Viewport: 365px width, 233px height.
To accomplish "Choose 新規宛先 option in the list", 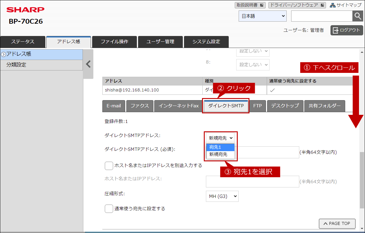I will (220, 154).
